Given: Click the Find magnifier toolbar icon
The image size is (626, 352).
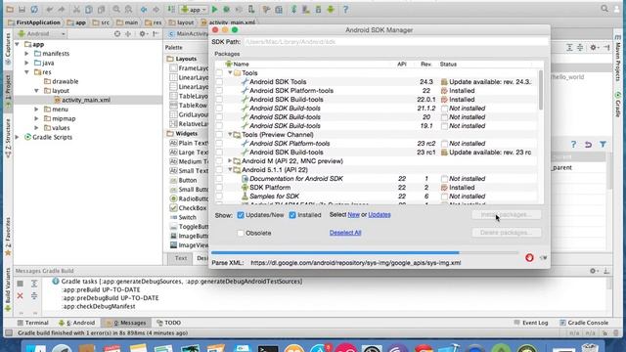Looking at the screenshot, I should pos(116,9).
